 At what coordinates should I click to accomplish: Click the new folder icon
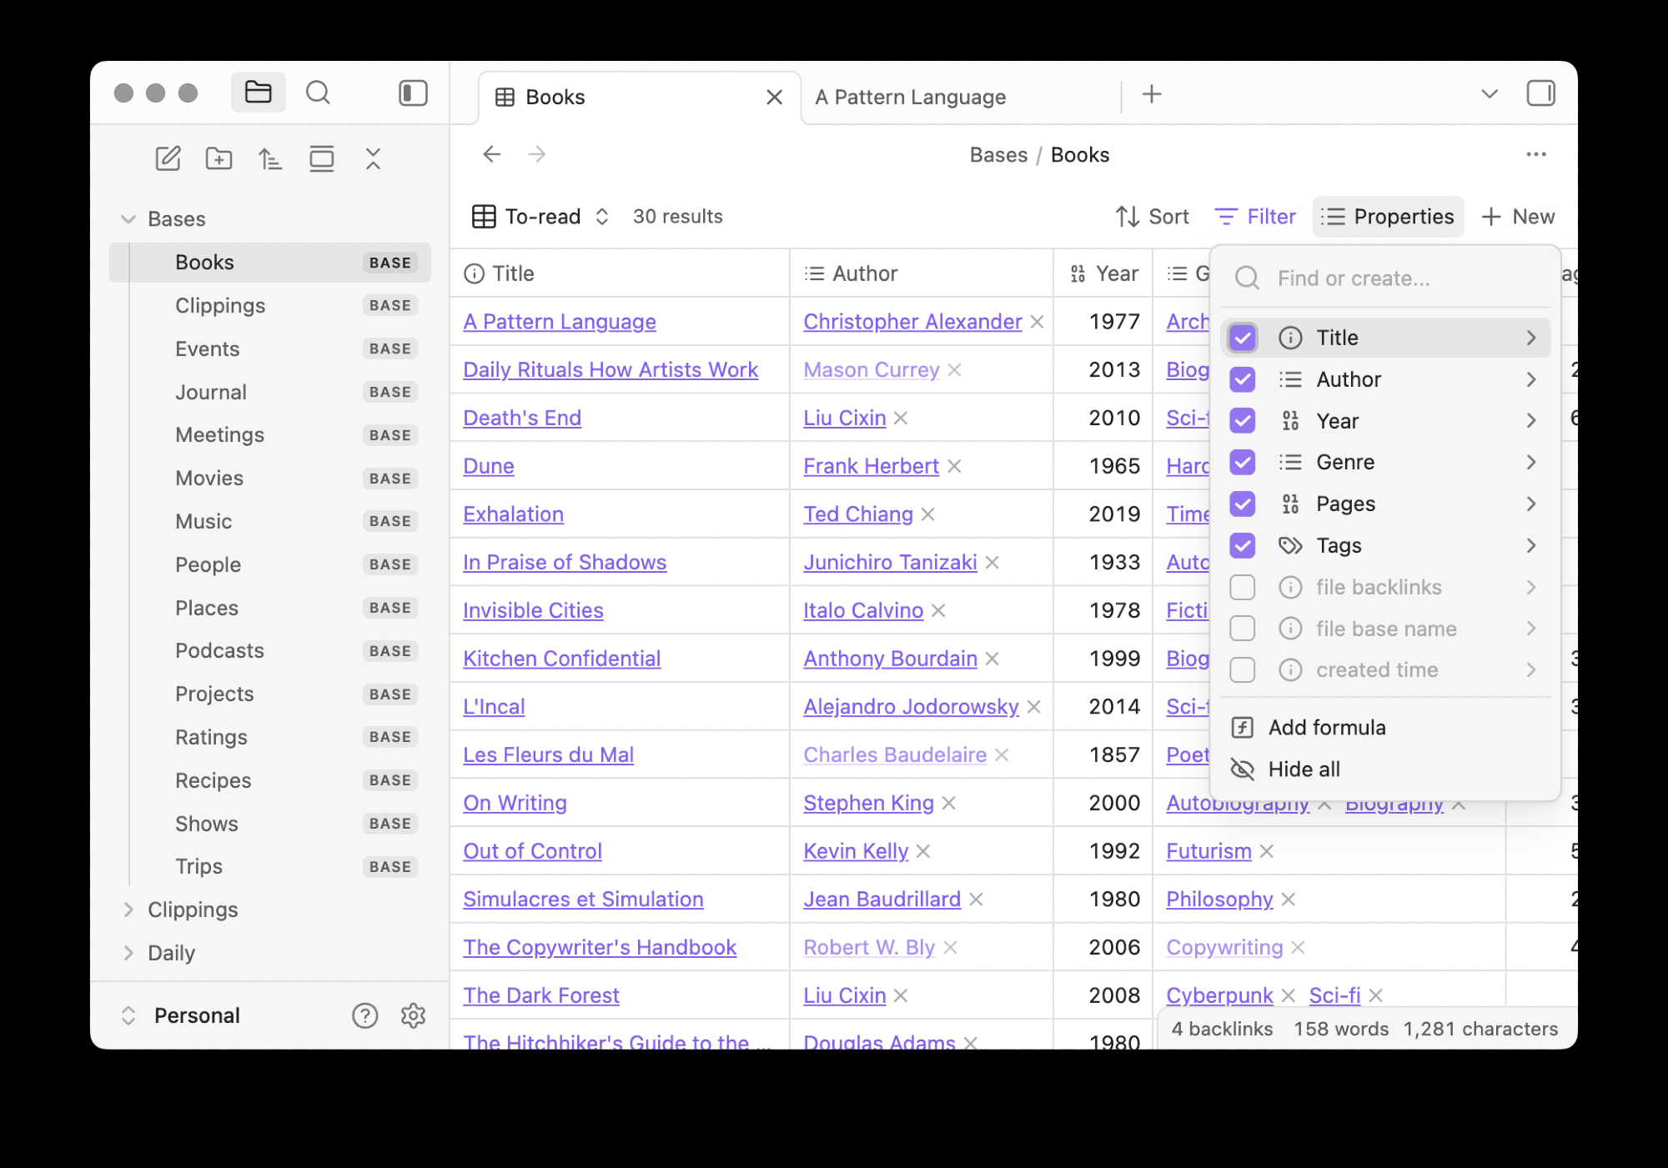219,158
